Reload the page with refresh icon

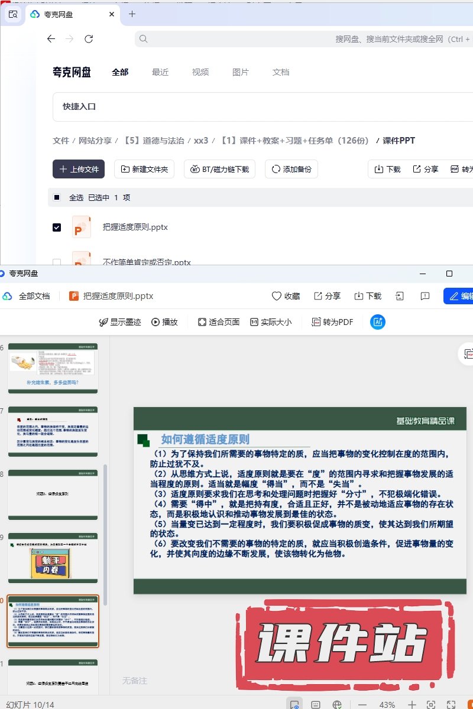click(89, 39)
